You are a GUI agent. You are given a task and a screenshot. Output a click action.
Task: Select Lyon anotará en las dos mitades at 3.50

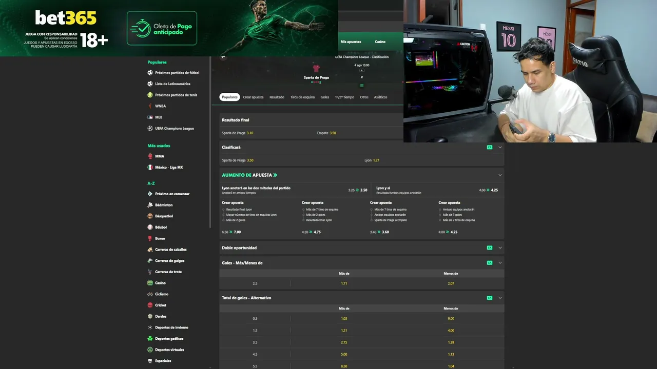295,190
